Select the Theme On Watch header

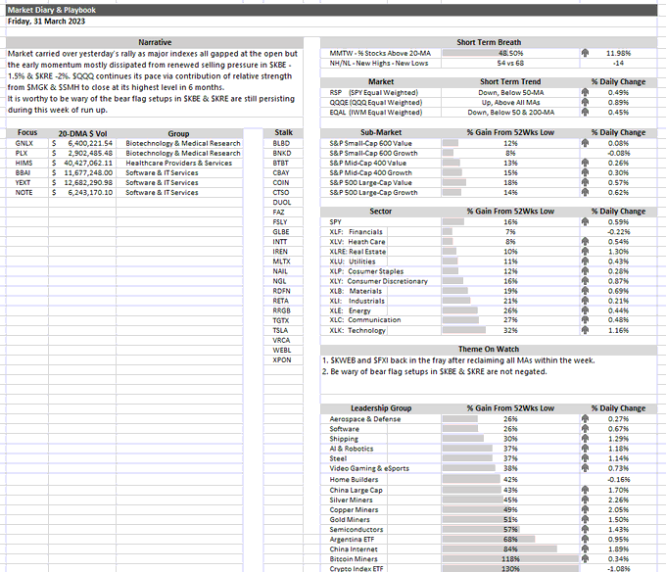489,349
